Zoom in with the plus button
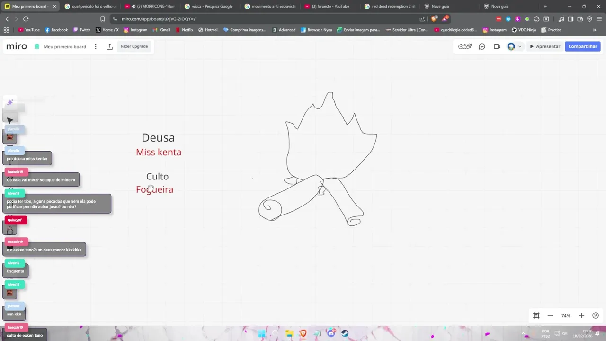 [582, 315]
